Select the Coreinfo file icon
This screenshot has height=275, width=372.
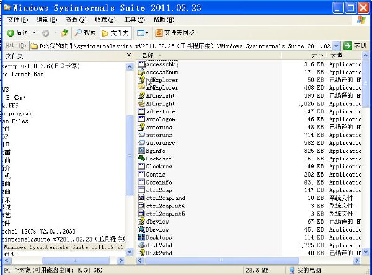141,182
